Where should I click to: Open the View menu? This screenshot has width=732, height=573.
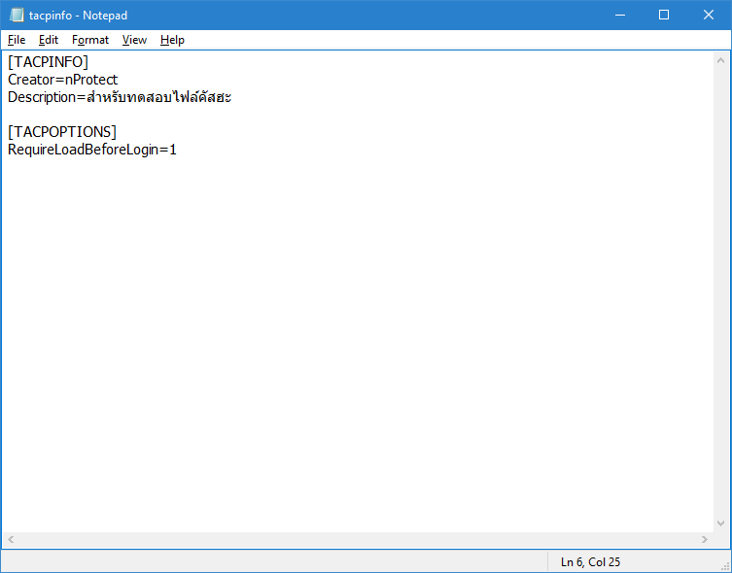(x=134, y=40)
